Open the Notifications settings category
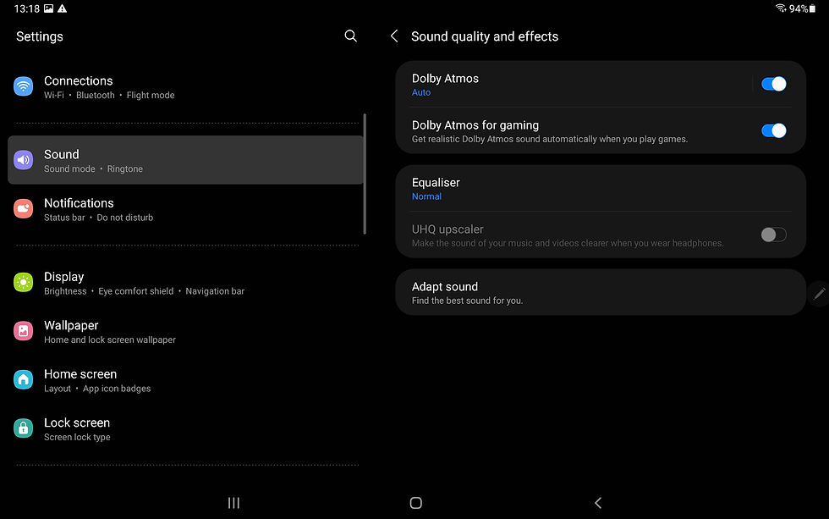Viewport: 829px width, 519px height. coord(185,209)
